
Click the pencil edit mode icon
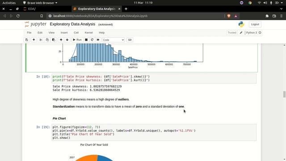point(241,33)
